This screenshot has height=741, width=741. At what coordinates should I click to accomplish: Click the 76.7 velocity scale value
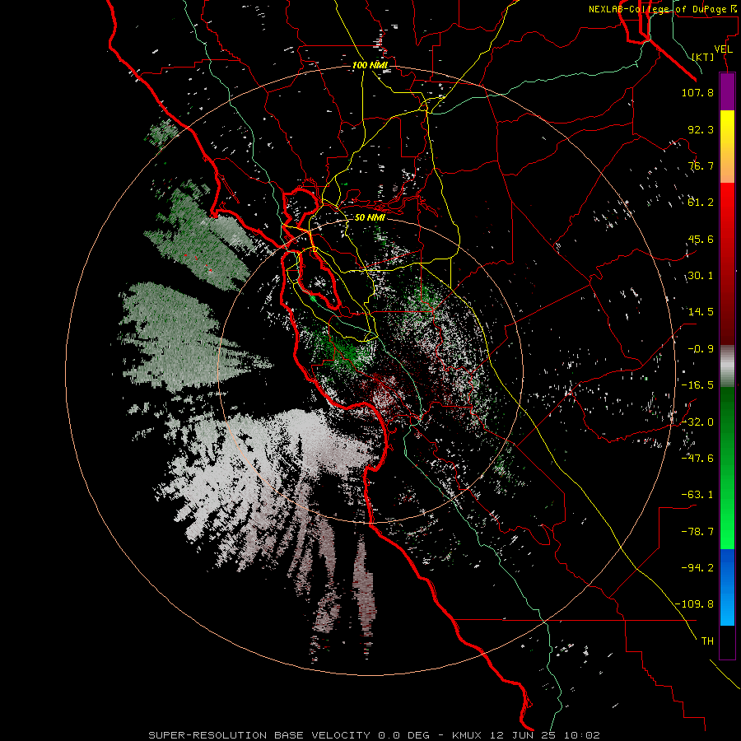click(701, 165)
